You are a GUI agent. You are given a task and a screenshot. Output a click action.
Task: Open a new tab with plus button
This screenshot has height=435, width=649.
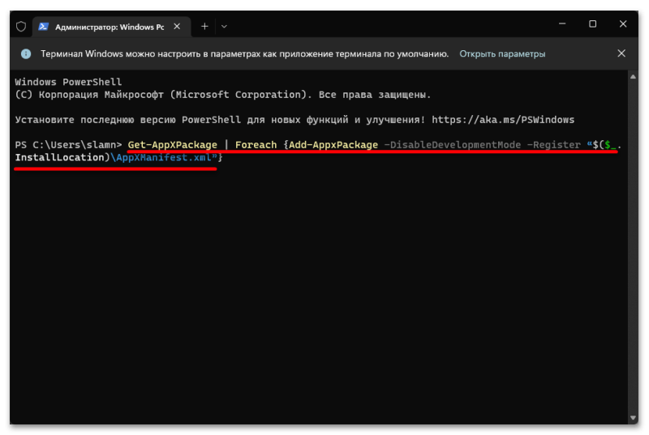coord(204,27)
